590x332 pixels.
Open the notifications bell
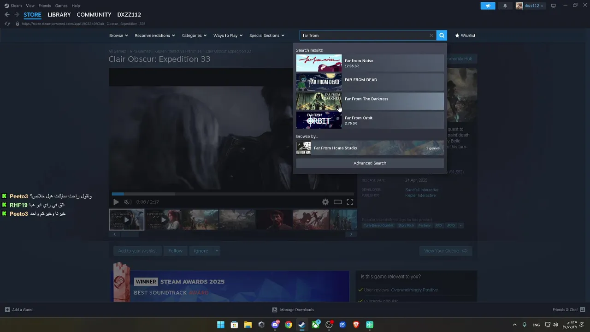(505, 6)
